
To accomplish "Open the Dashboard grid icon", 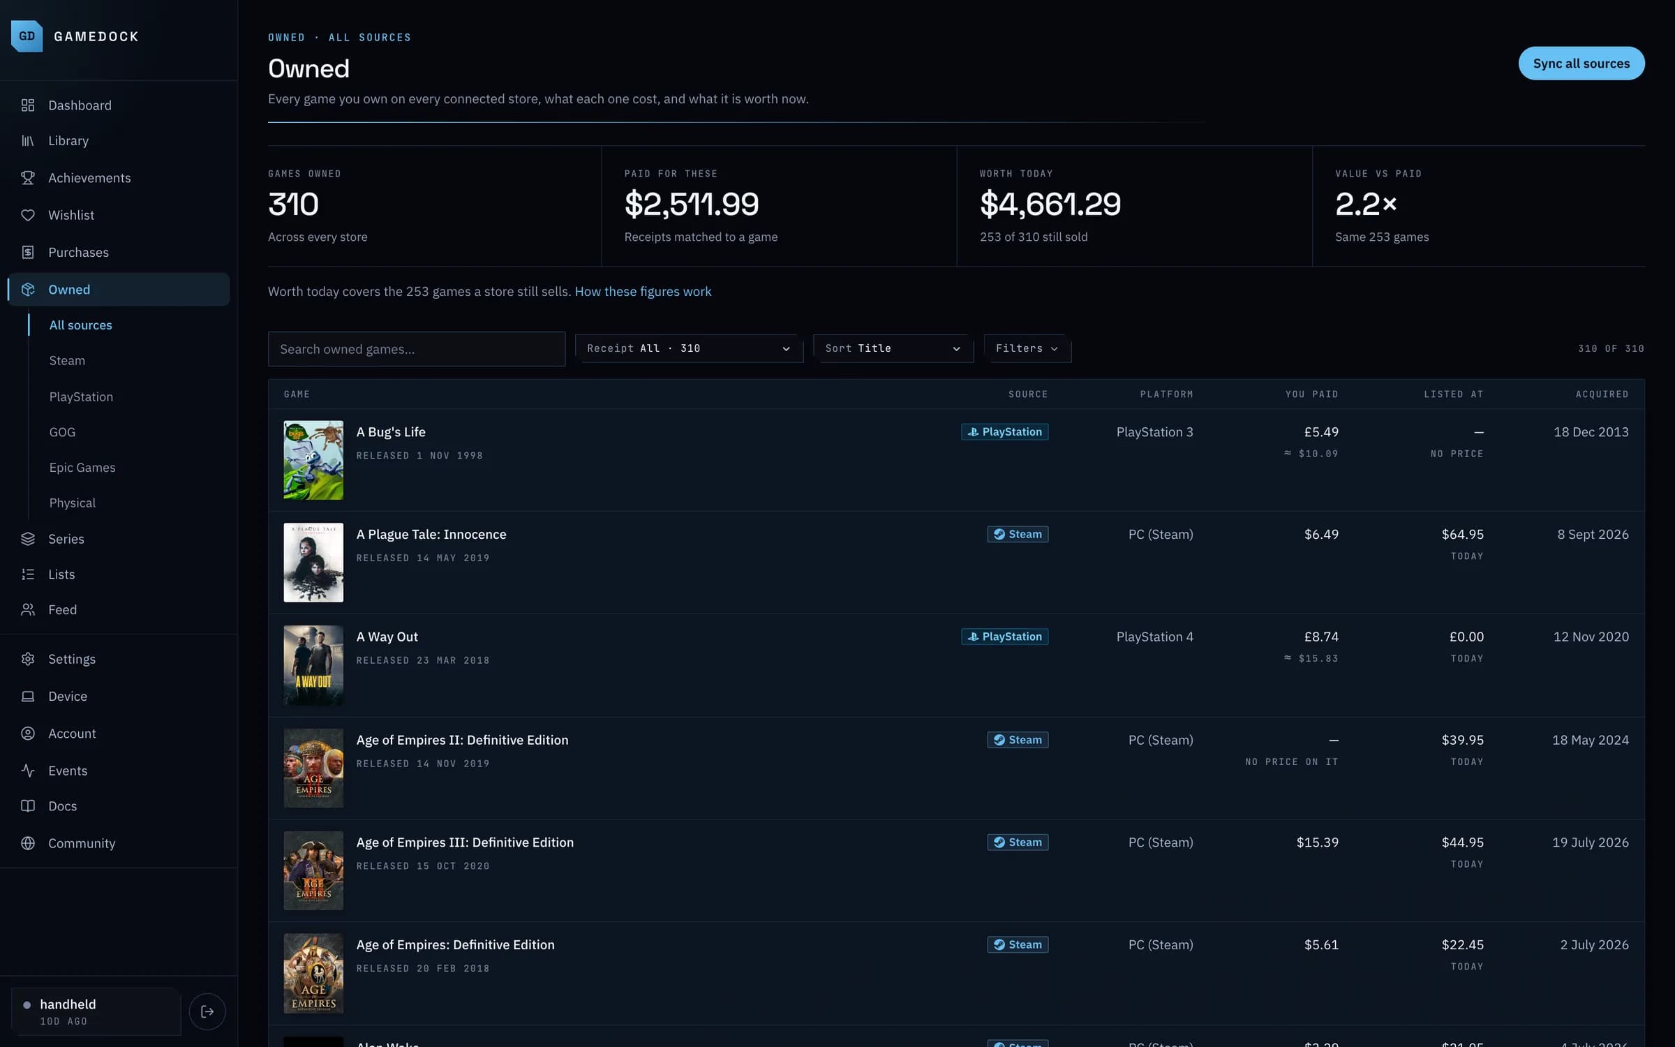I will (28, 105).
